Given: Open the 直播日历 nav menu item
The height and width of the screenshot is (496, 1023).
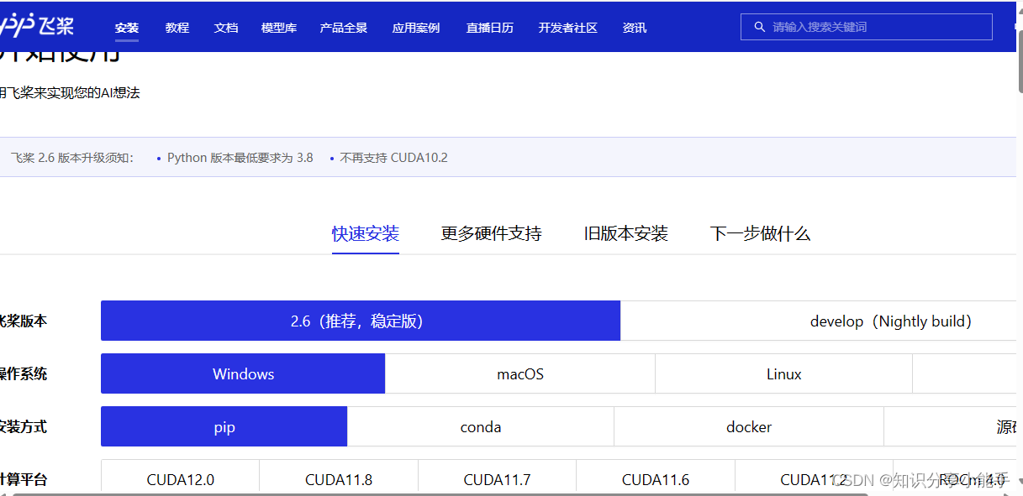Looking at the screenshot, I should tap(490, 28).
